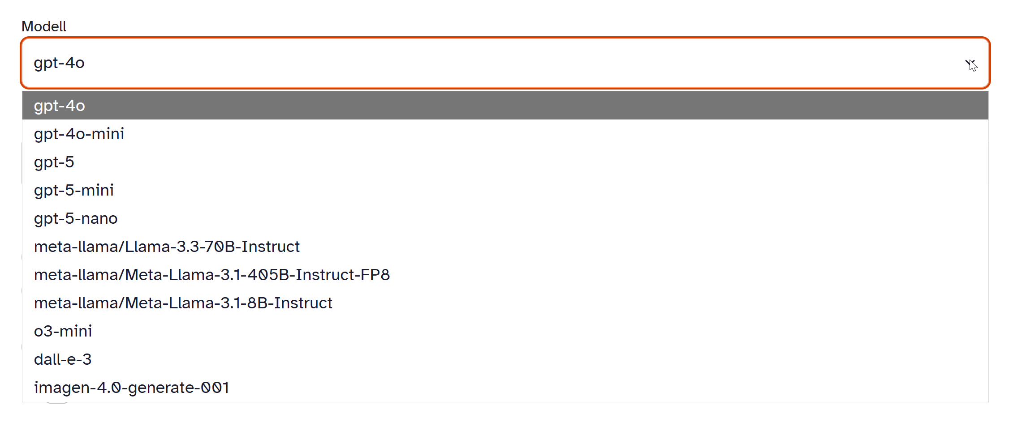Choose dall-e-3 from the dropdown
Screen dimensions: 1009x422
tap(63, 359)
